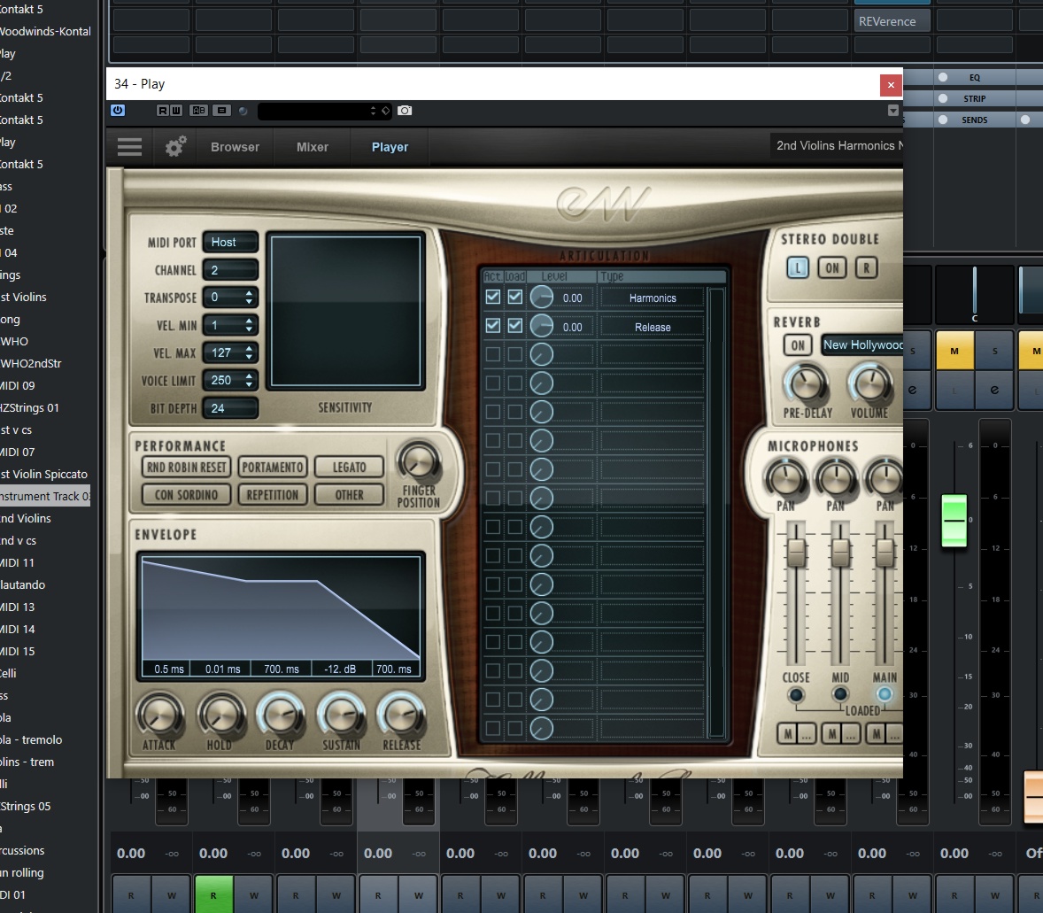Toggle the Legato button
Screen dimensions: 1043x913
click(349, 468)
